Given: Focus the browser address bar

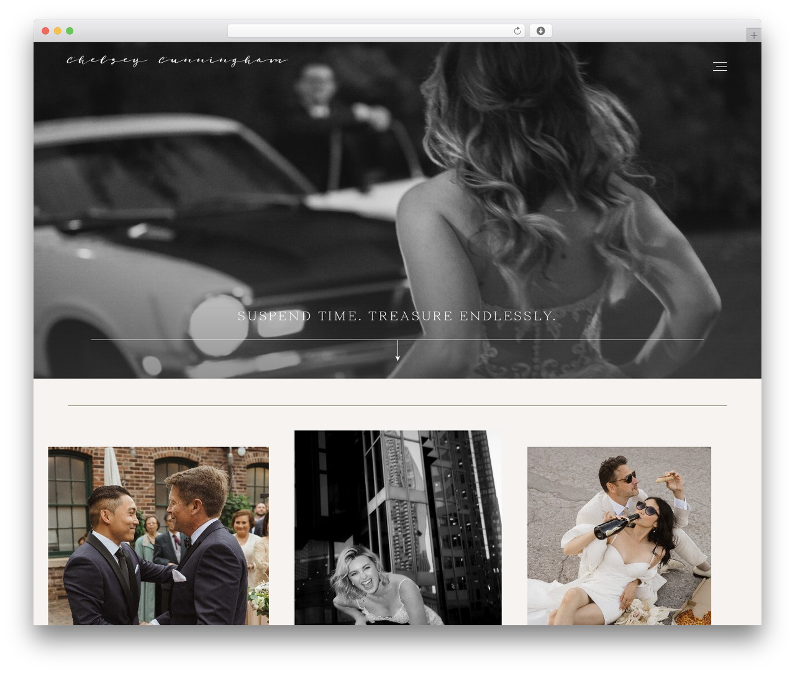Looking at the screenshot, I should pos(376,31).
